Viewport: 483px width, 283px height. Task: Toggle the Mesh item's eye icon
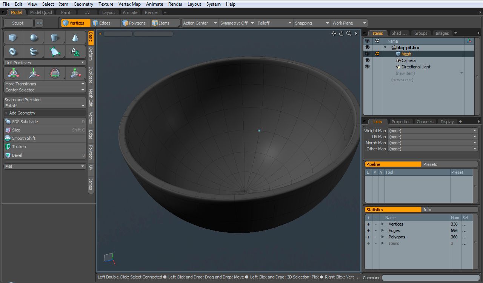(x=367, y=54)
